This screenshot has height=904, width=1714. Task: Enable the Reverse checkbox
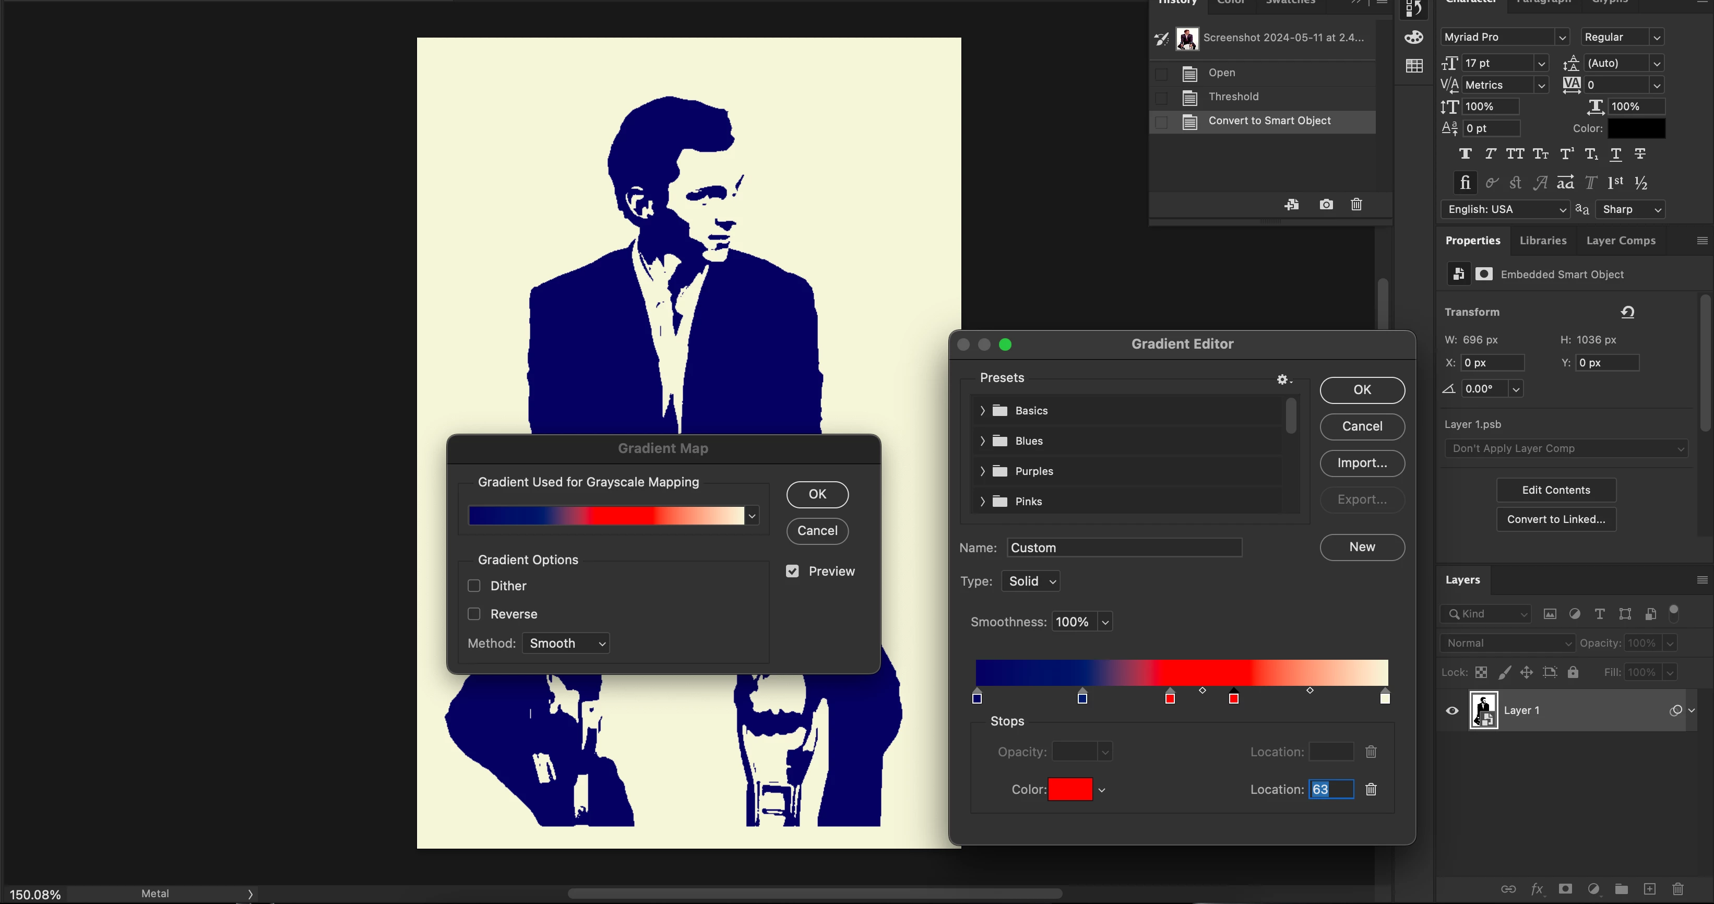(474, 614)
